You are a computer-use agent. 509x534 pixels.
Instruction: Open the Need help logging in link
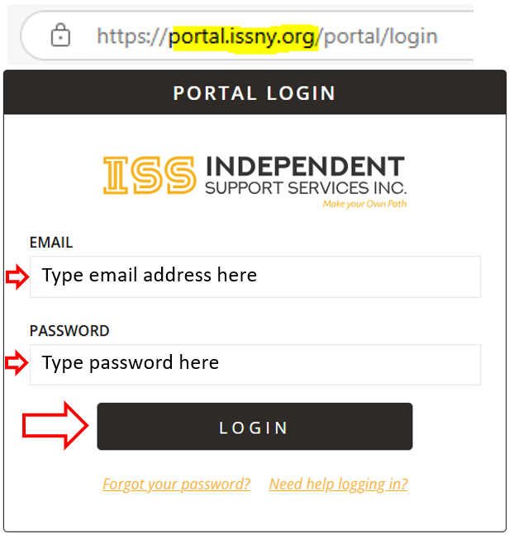click(338, 484)
